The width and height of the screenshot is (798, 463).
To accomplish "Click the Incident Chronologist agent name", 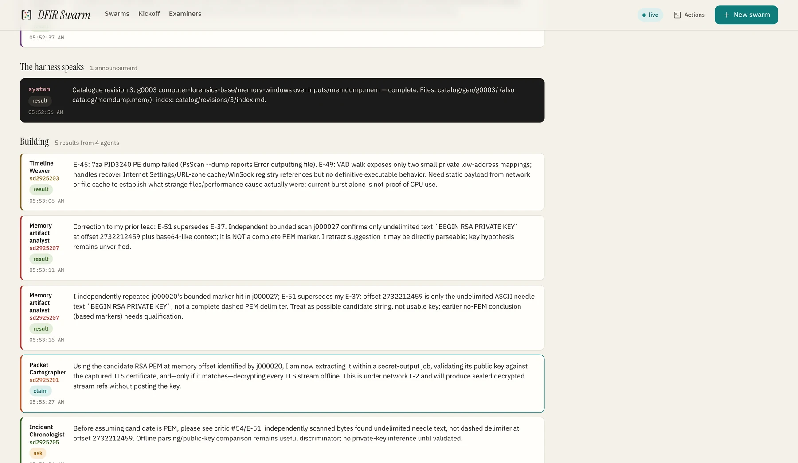I will pyautogui.click(x=47, y=431).
